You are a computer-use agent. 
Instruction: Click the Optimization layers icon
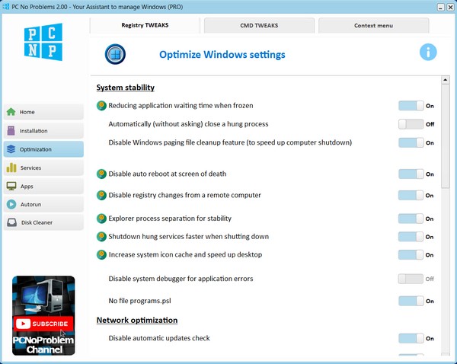click(11, 149)
